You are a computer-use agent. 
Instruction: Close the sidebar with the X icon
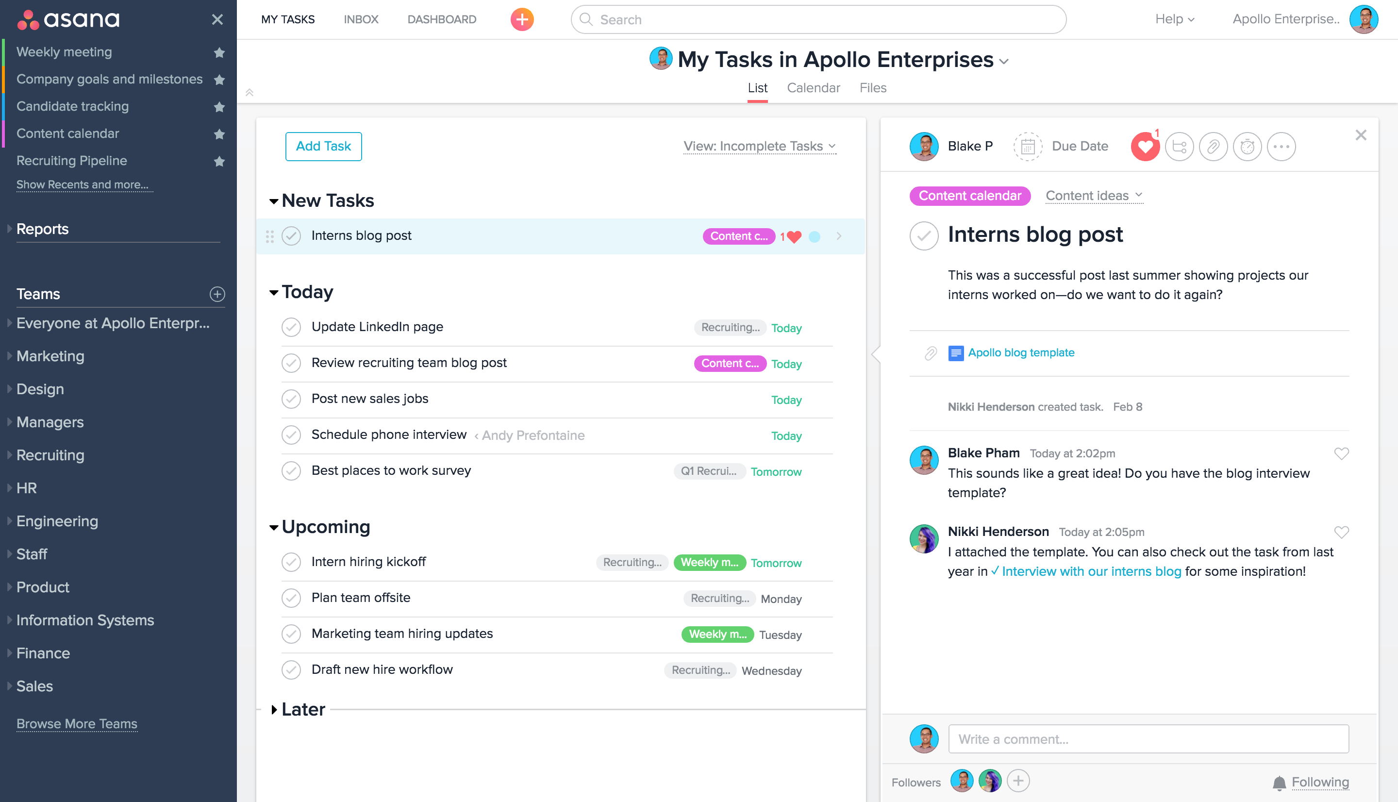click(x=217, y=20)
